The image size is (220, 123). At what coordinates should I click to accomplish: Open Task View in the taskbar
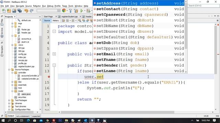coord(22,120)
